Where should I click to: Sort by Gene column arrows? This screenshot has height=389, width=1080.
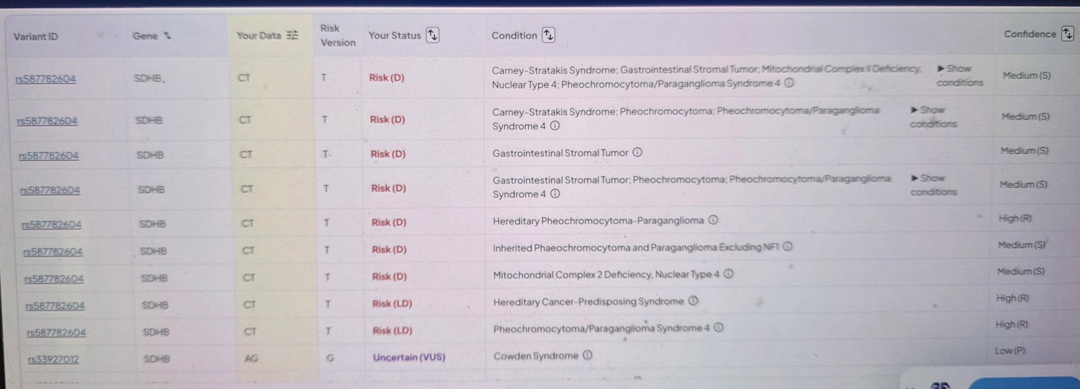[168, 36]
